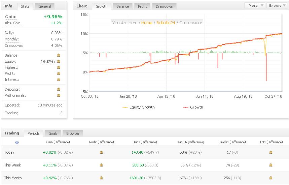Click the blue help icon in Trading table
Viewport: 289px width, 185px height.
[17, 142]
